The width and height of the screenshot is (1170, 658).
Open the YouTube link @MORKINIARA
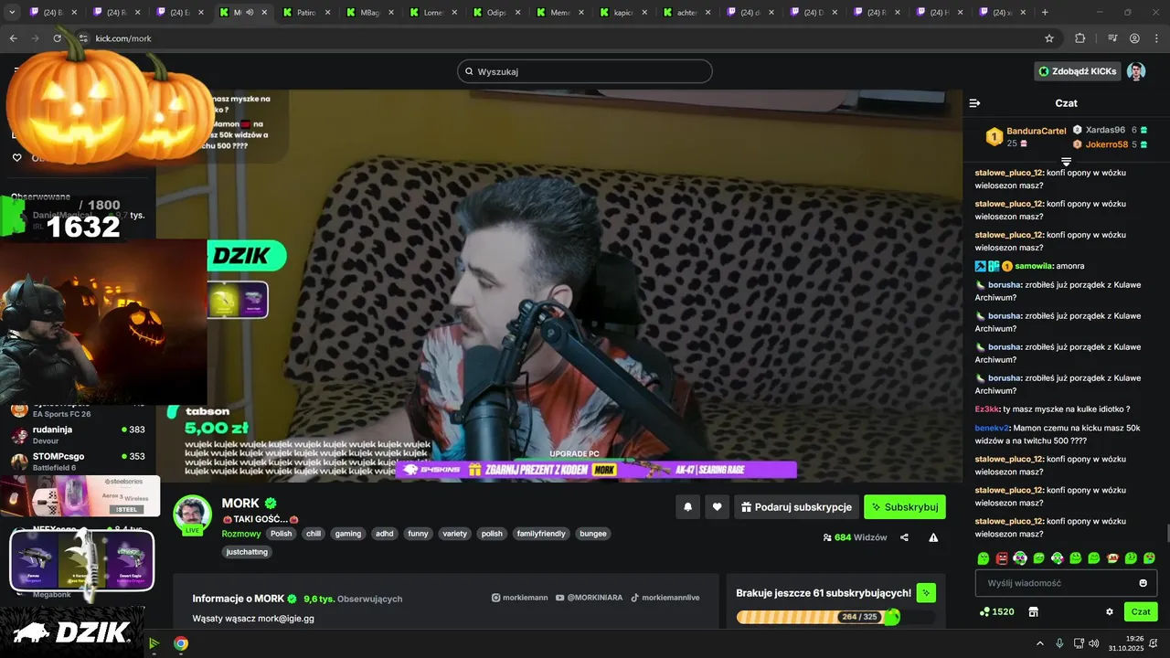589,598
